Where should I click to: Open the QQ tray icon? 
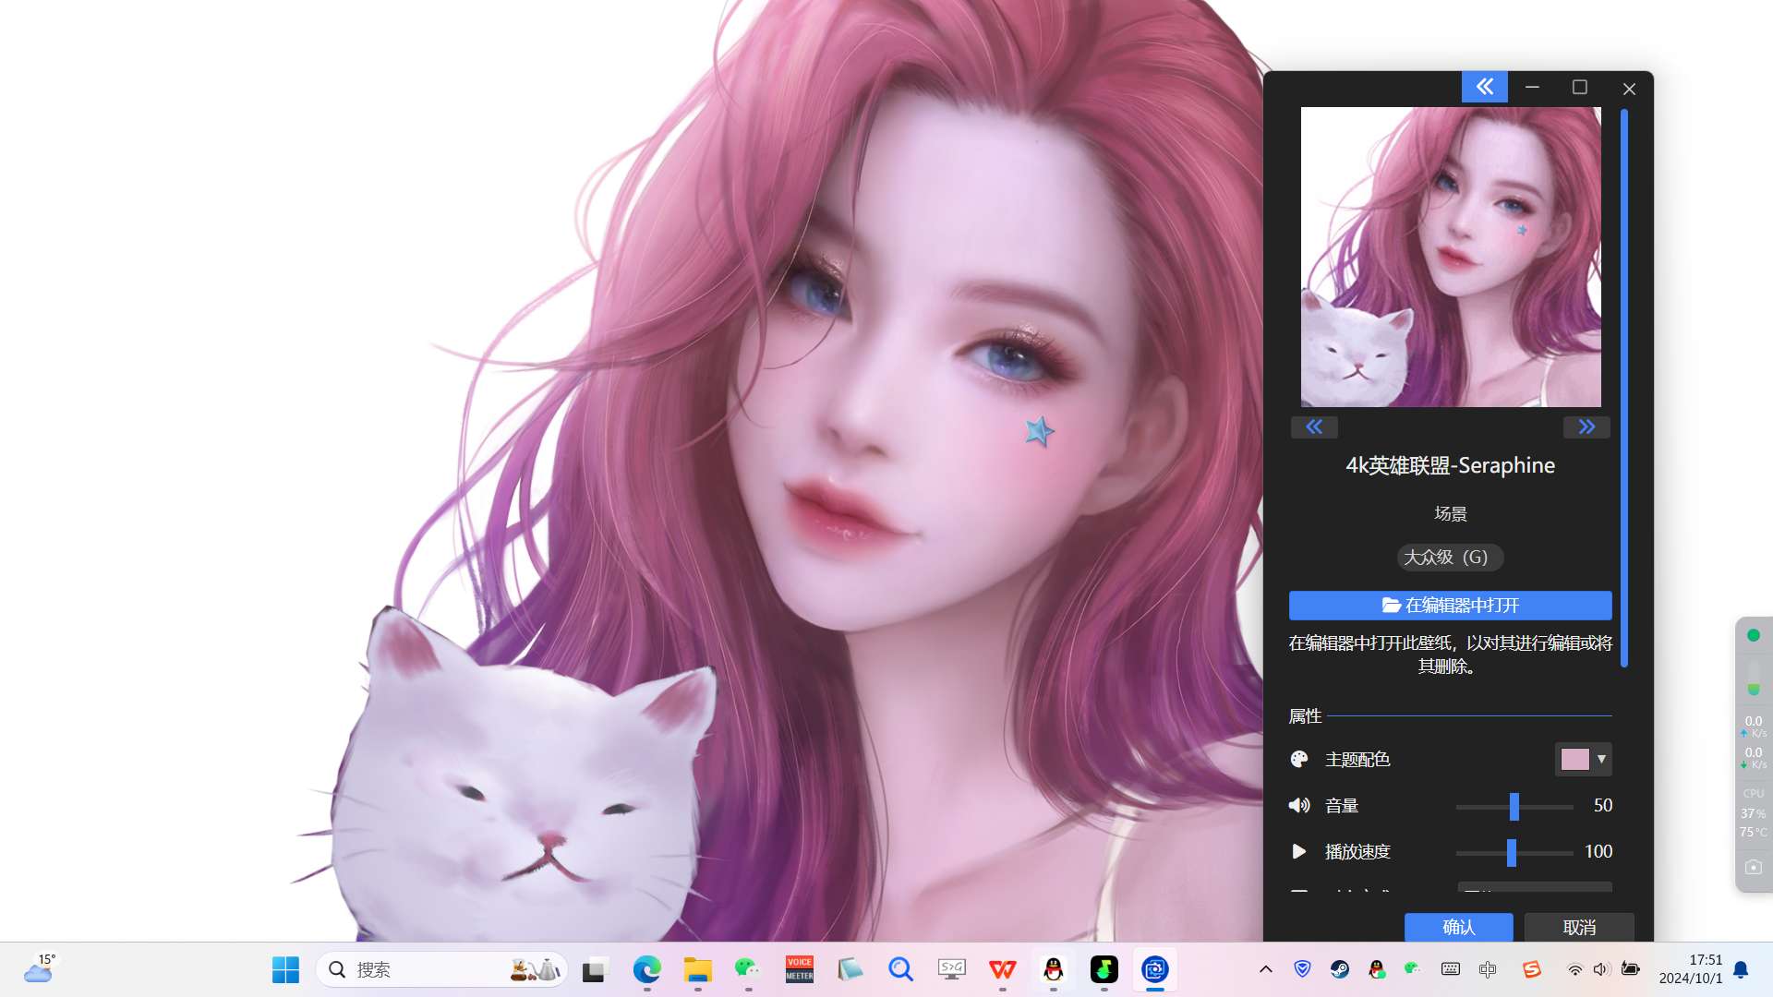coord(1377,968)
